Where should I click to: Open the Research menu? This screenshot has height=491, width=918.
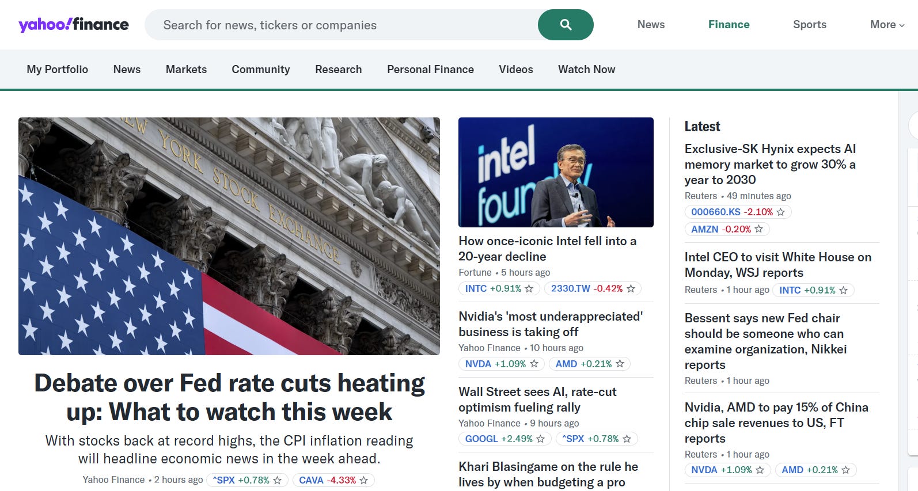click(x=339, y=69)
